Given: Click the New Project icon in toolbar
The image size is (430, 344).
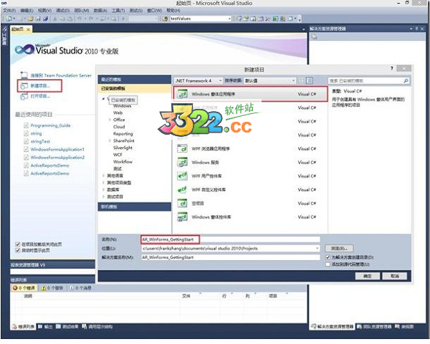Looking at the screenshot, I should (x=9, y=19).
